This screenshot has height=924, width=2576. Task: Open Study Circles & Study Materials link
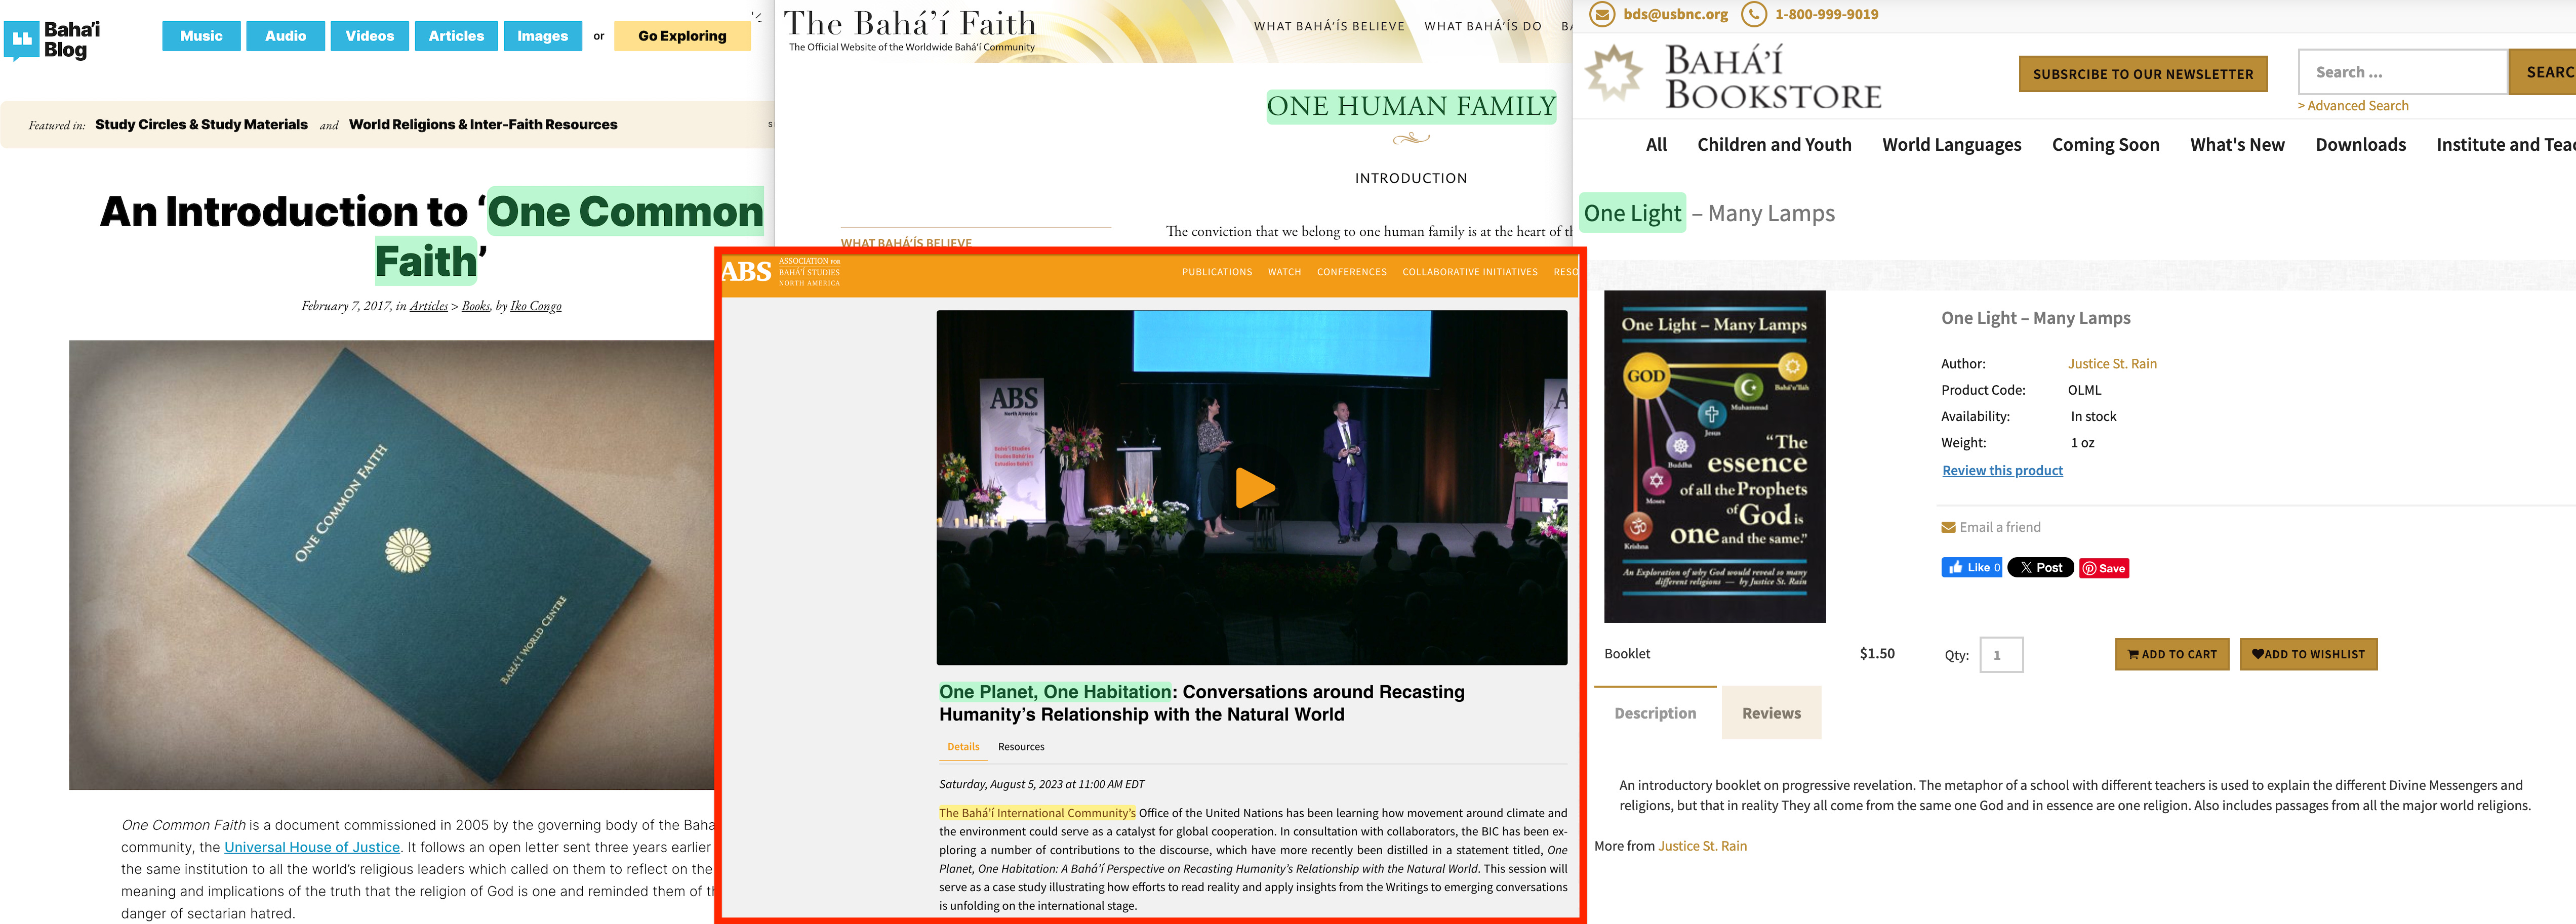pos(201,125)
